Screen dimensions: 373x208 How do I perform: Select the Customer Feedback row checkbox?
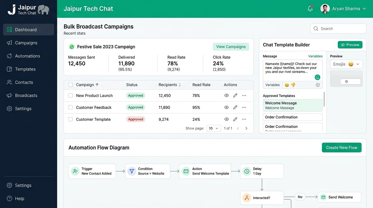pos(70,108)
